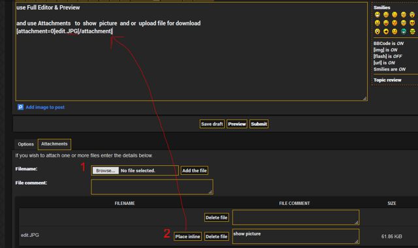Edit the 'show picture' comment box
418x248 pixels.
point(296,236)
